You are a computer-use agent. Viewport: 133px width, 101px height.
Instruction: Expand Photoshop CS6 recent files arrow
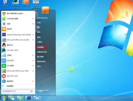[33, 35]
